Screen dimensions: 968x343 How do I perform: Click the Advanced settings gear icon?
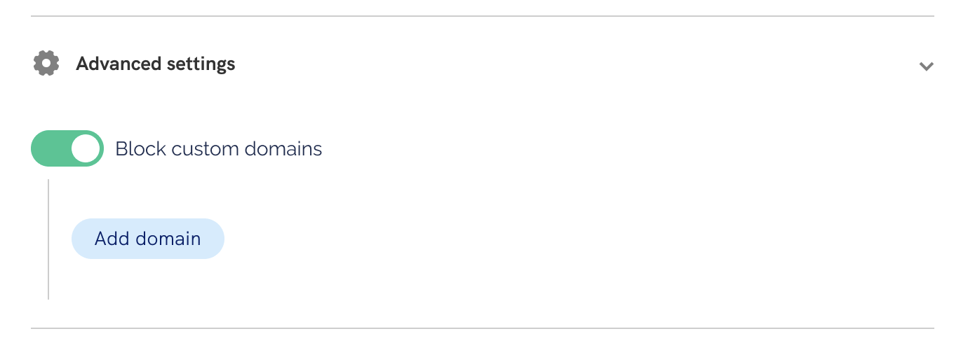point(46,64)
